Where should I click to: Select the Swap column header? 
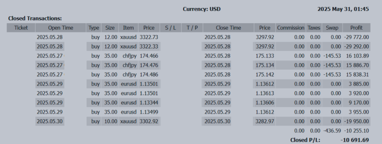point(332,28)
